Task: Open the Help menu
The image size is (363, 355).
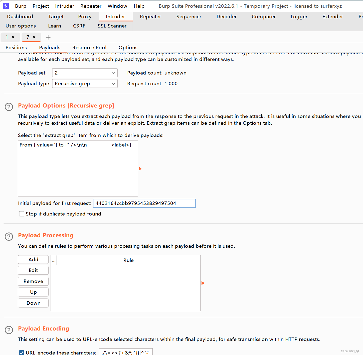Action: tap(139, 6)
